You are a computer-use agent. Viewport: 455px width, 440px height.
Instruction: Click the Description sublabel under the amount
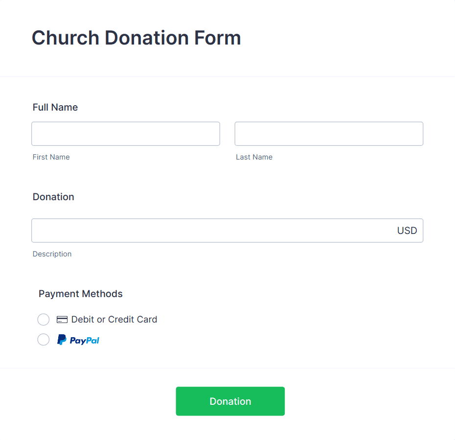click(x=52, y=254)
